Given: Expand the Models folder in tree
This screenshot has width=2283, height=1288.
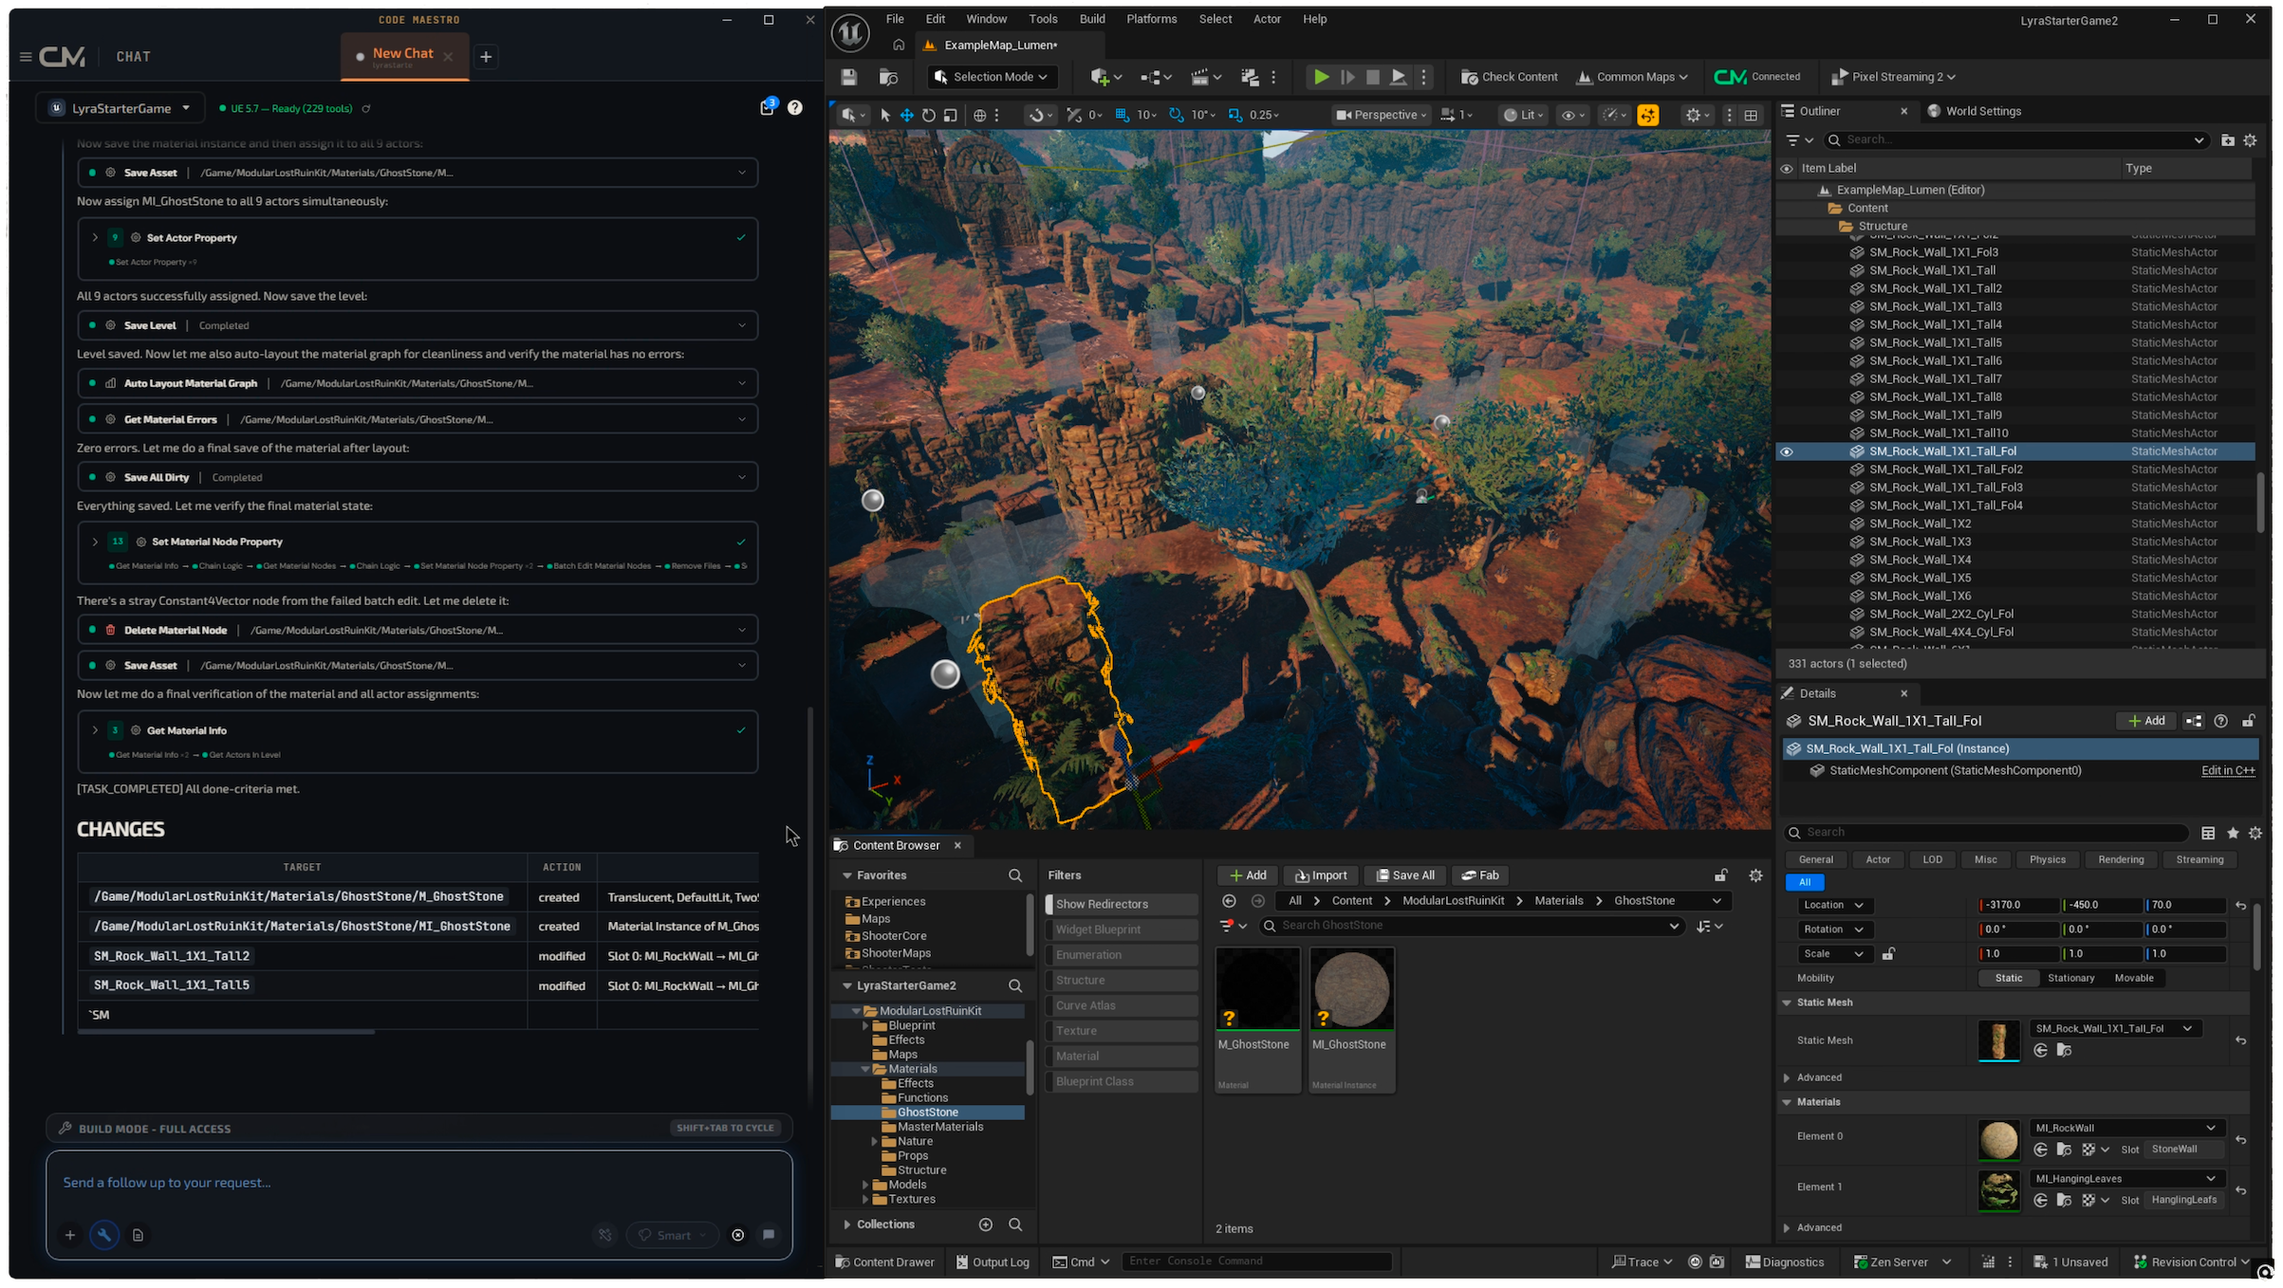Looking at the screenshot, I should pos(865,1185).
